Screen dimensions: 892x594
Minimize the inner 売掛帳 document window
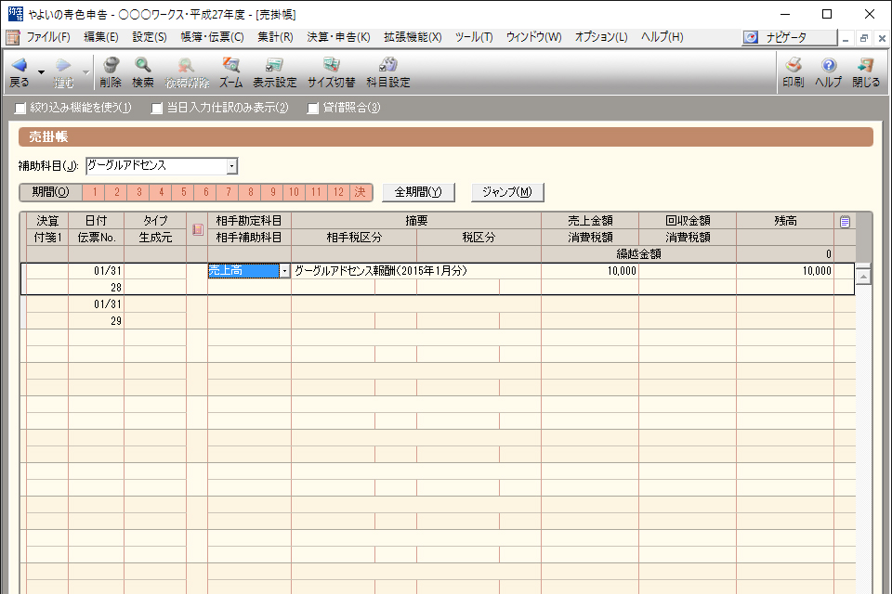tap(846, 39)
